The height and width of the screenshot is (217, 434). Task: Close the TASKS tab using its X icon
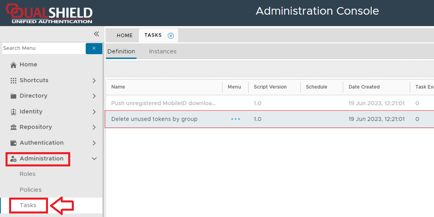coord(171,36)
